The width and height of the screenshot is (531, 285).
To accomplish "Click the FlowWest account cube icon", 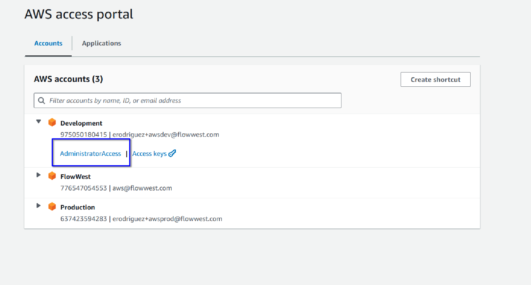I will (x=52, y=176).
